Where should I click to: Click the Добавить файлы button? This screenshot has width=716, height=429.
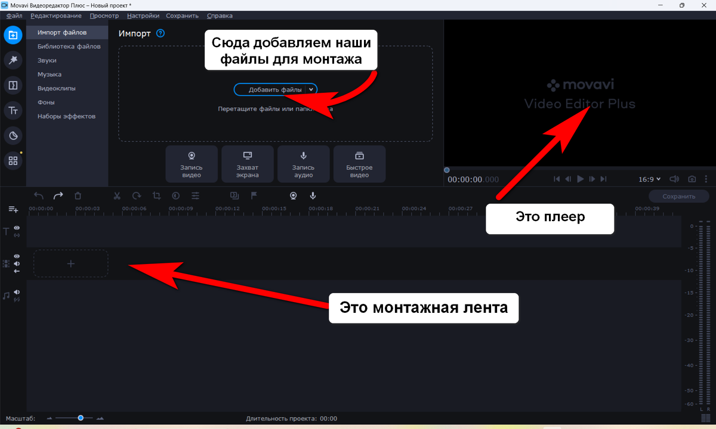pos(275,89)
